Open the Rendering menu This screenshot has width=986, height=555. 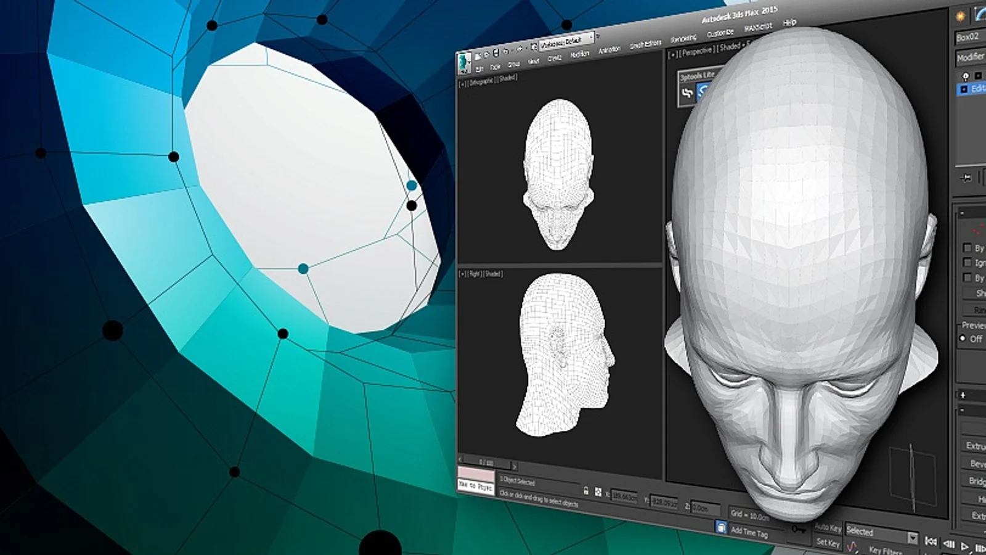(x=683, y=39)
